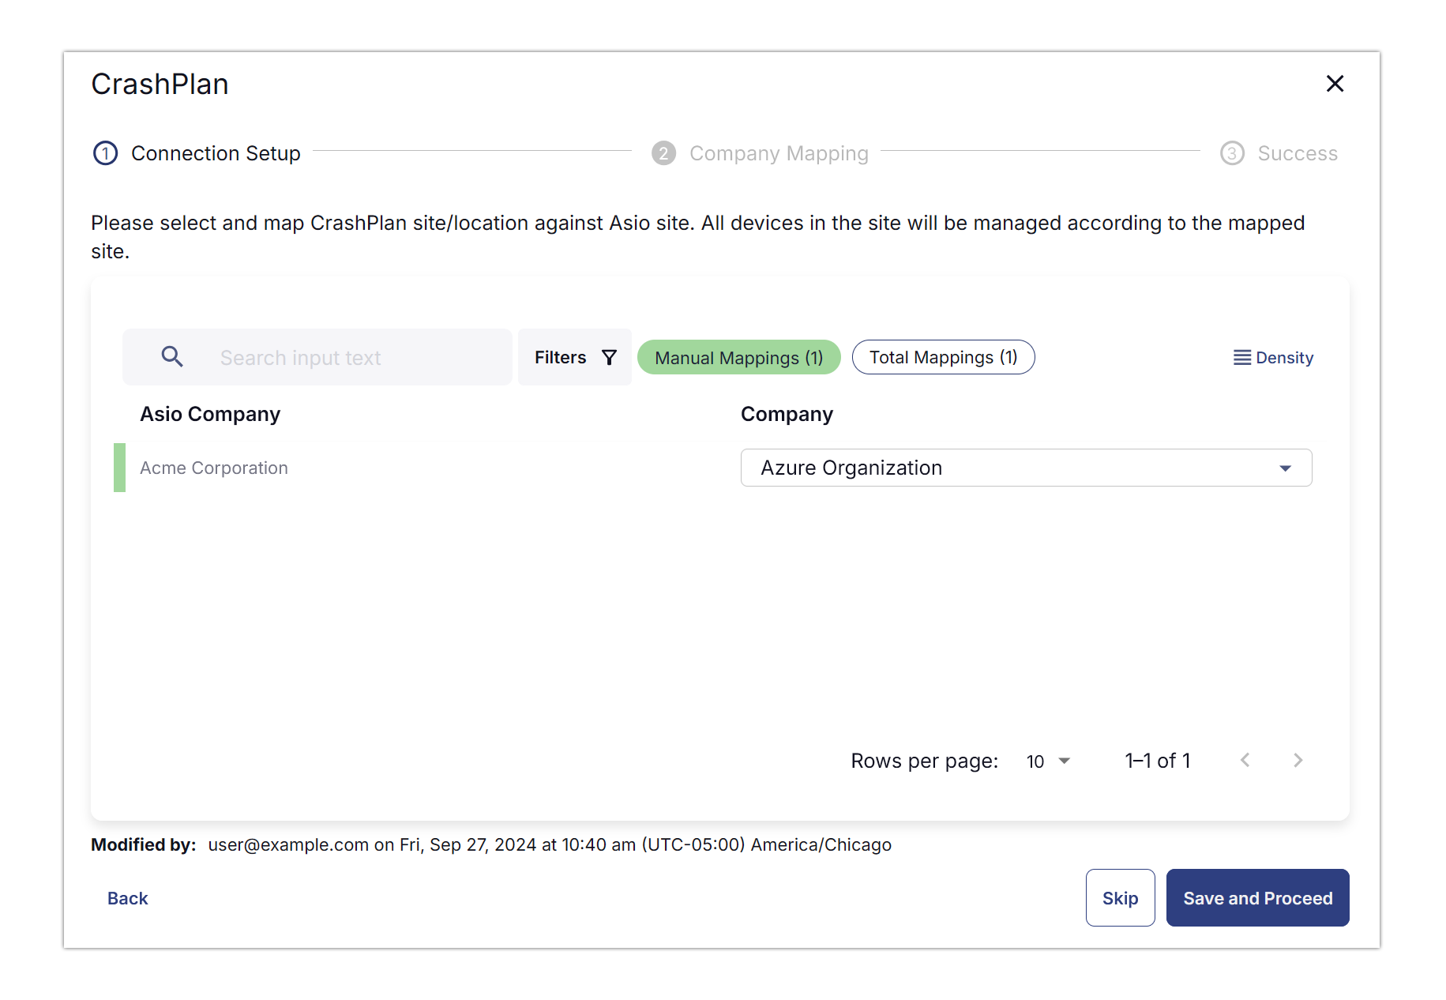Toggle Manual Mappings (1) chip

click(739, 358)
